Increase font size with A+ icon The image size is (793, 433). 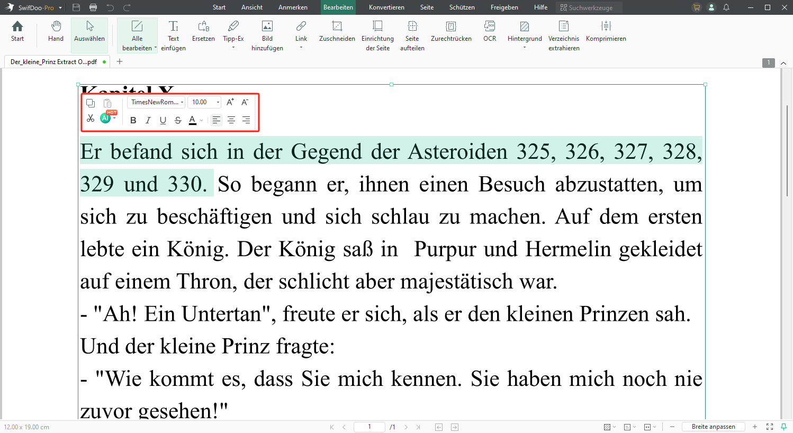(x=230, y=102)
